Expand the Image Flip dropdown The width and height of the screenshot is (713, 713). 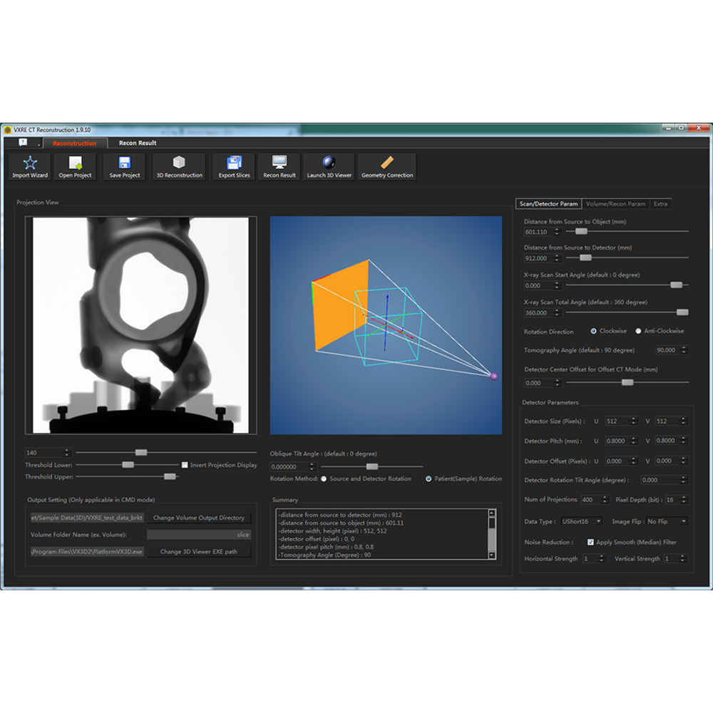(667, 521)
